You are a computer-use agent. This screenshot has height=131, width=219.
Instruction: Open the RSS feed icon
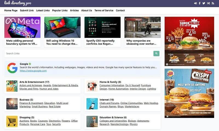pyautogui.click(x=213, y=3)
